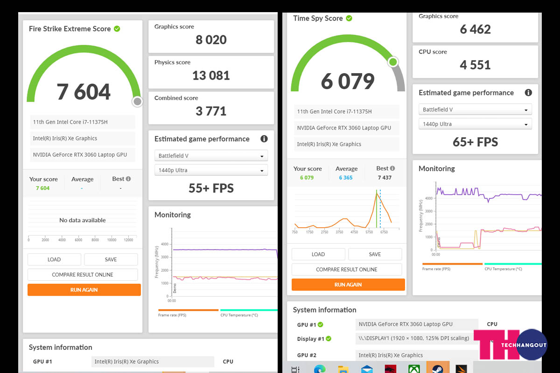560x373 pixels.
Task: Click the Time Spy monitoring frequency chart
Action: point(480,219)
